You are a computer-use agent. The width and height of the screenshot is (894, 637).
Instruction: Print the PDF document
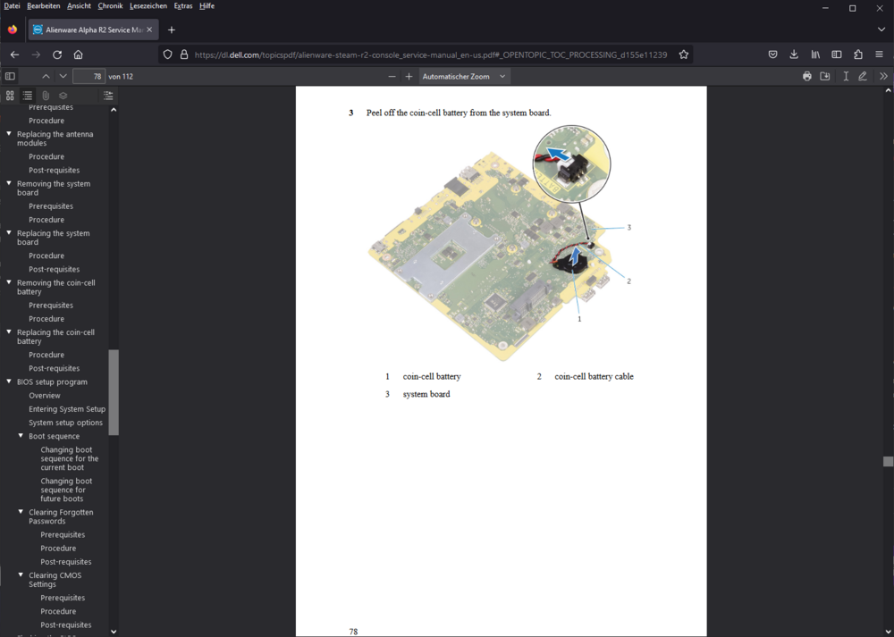point(807,77)
